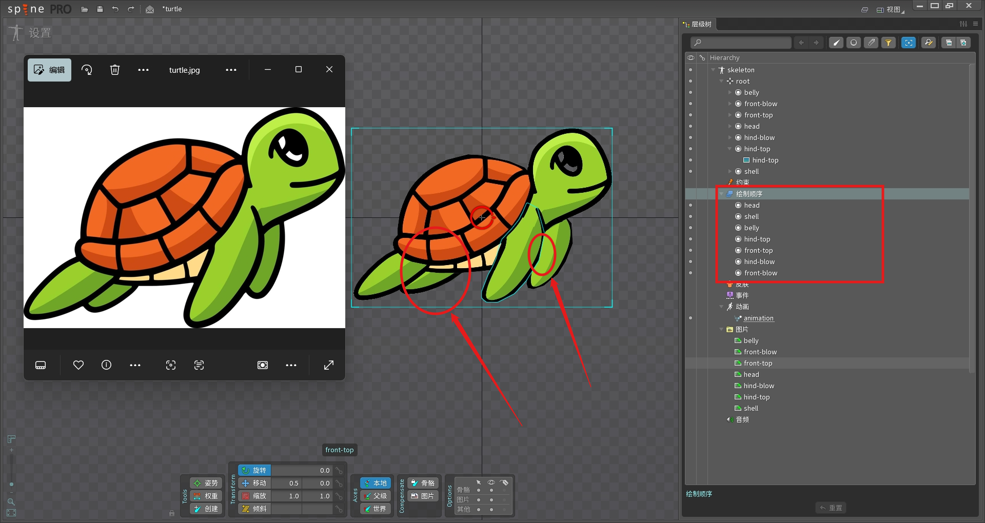
Task: Toggle the yellow funnel filter icon
Action: pos(889,43)
